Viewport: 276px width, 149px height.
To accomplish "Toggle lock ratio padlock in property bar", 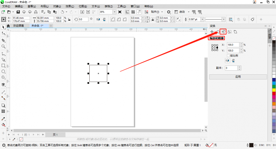I will tap(69, 19).
